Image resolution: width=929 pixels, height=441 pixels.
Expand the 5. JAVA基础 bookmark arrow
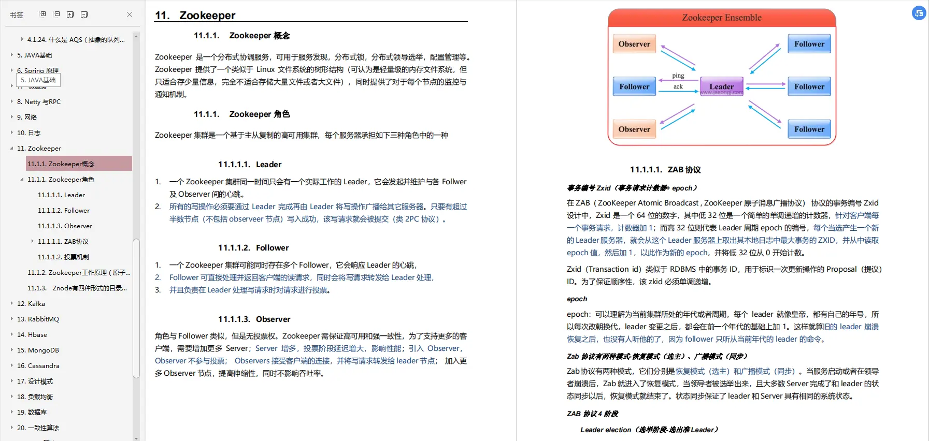point(12,54)
